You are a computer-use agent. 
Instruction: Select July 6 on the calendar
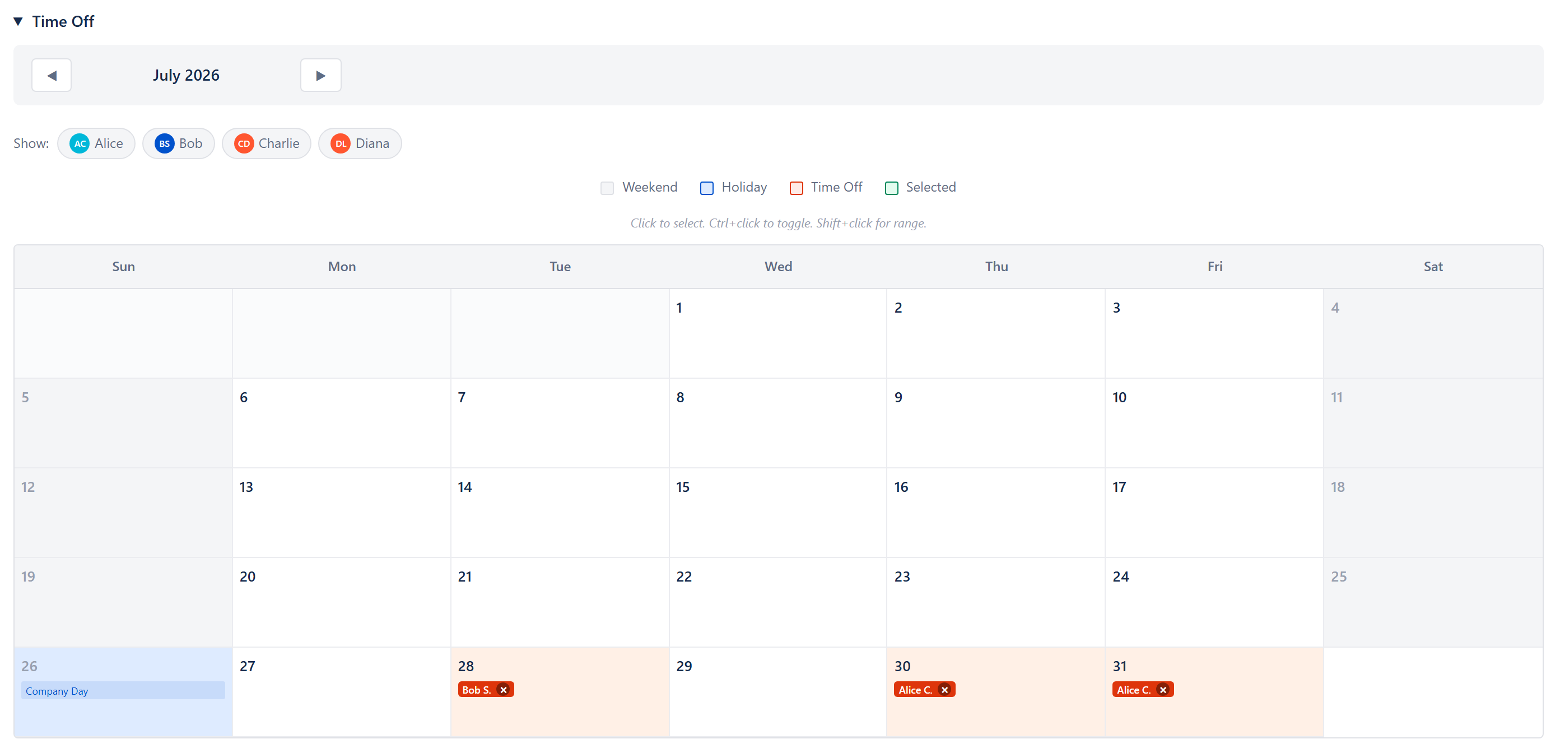[342, 424]
